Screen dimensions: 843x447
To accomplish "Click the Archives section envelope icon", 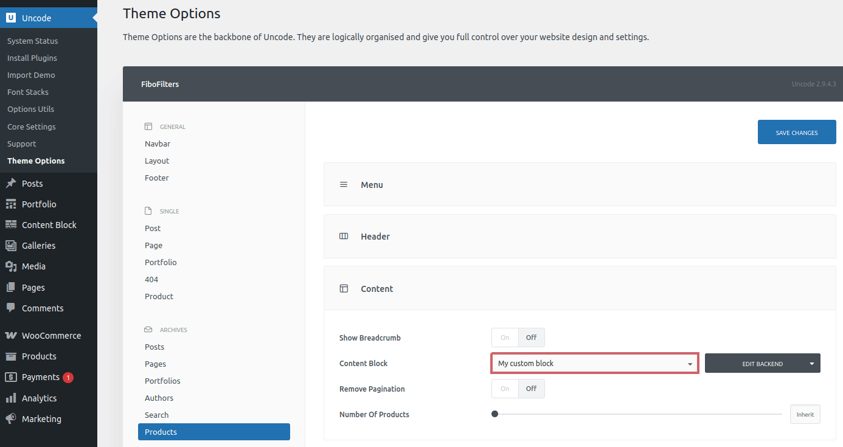I will (148, 330).
